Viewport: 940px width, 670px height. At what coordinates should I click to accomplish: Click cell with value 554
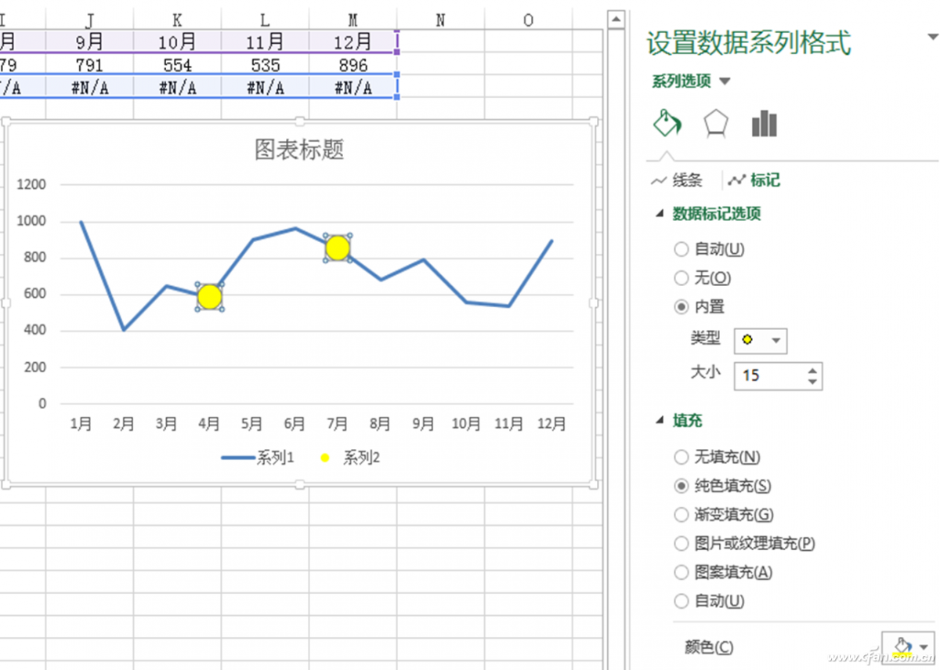tap(177, 65)
